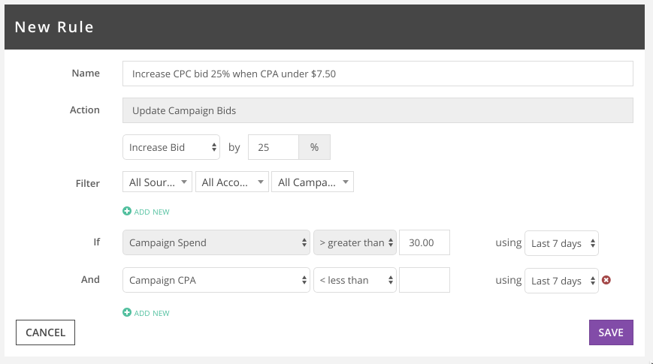Remove the Campaign CPA condition with red X

point(606,280)
